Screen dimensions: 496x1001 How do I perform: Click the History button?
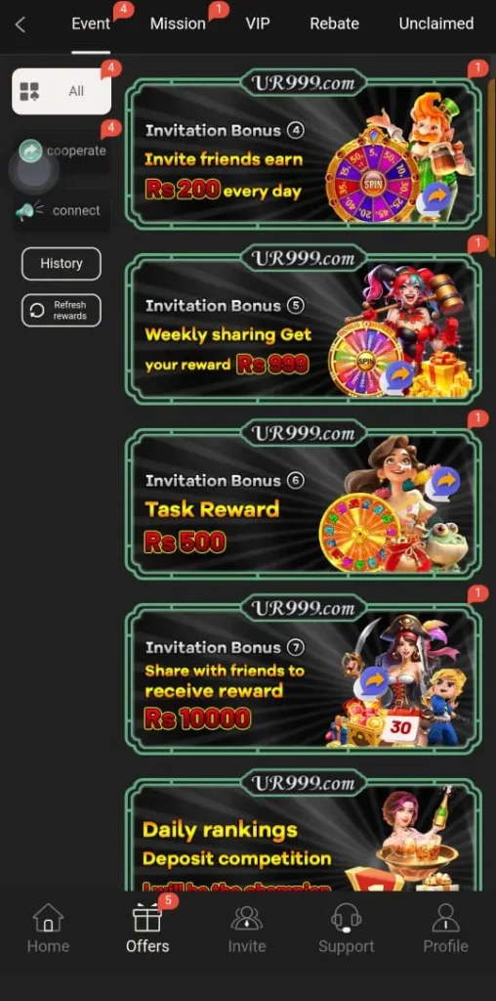[62, 263]
